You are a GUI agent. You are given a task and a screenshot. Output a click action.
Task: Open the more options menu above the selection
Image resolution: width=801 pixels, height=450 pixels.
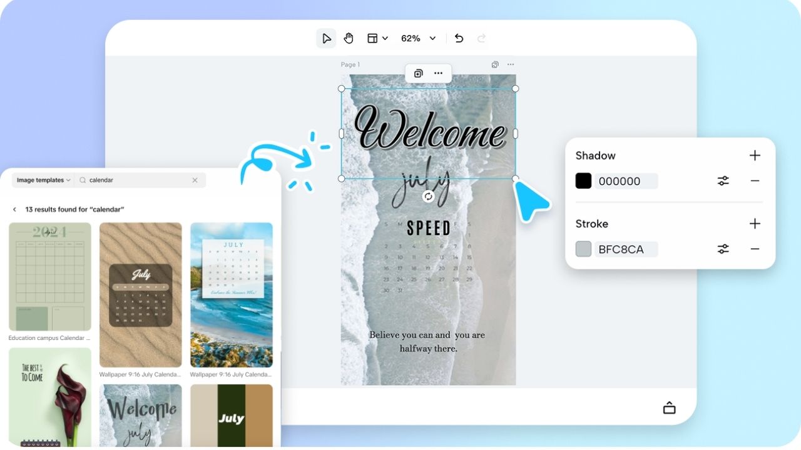tap(438, 73)
